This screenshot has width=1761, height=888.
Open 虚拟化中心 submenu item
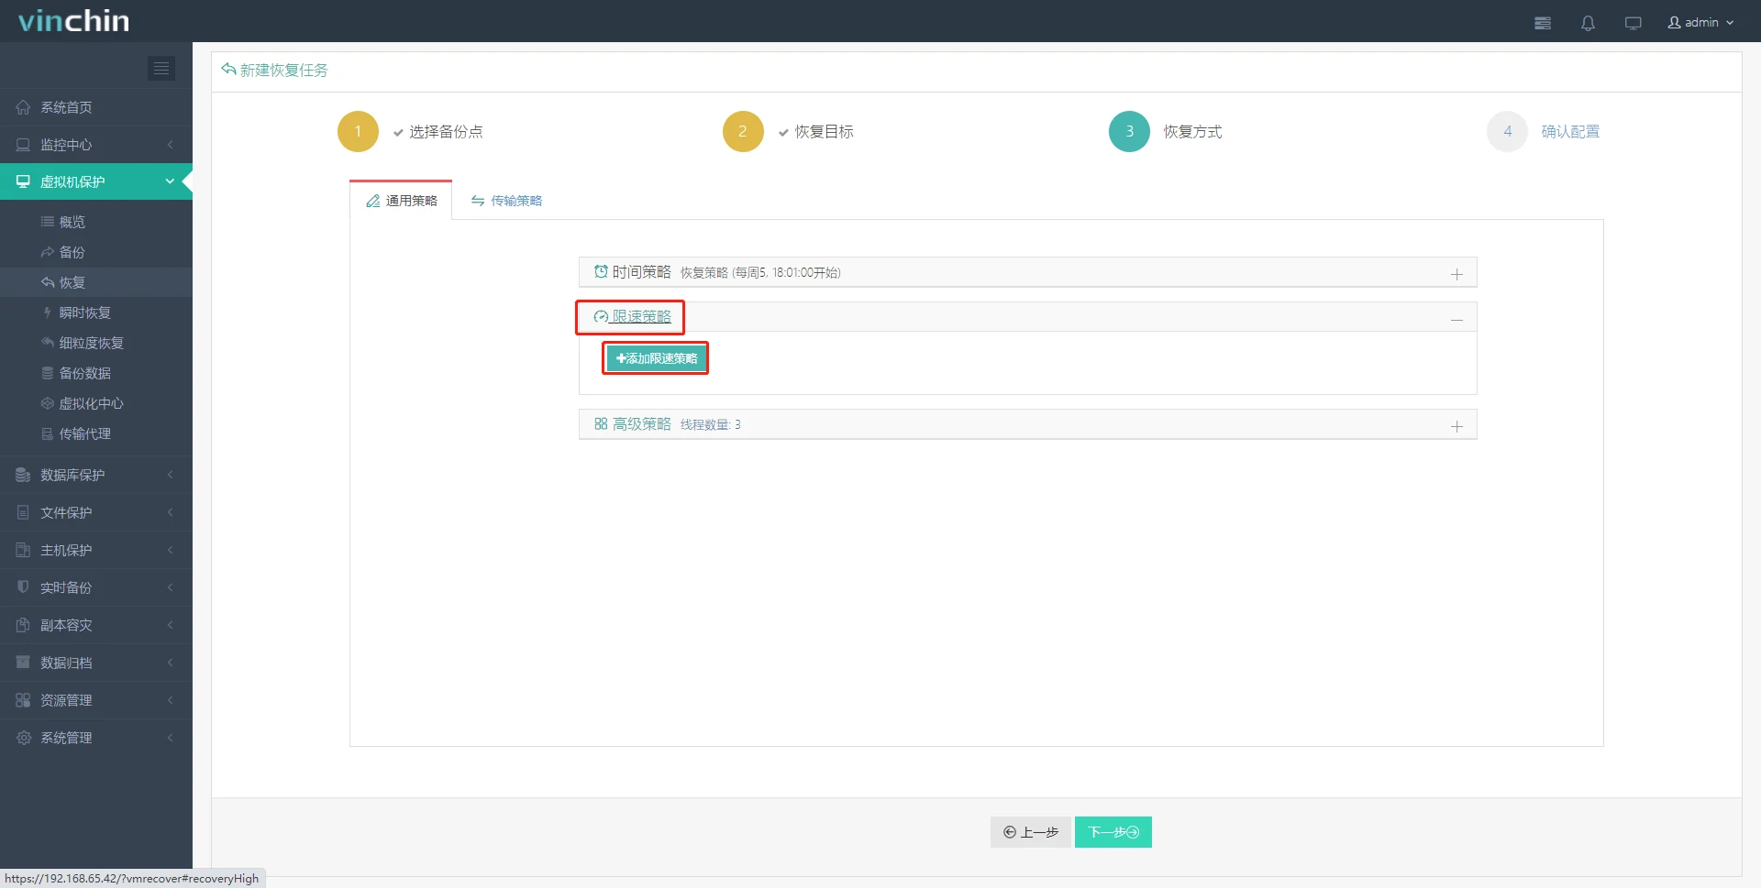pyautogui.click(x=96, y=403)
